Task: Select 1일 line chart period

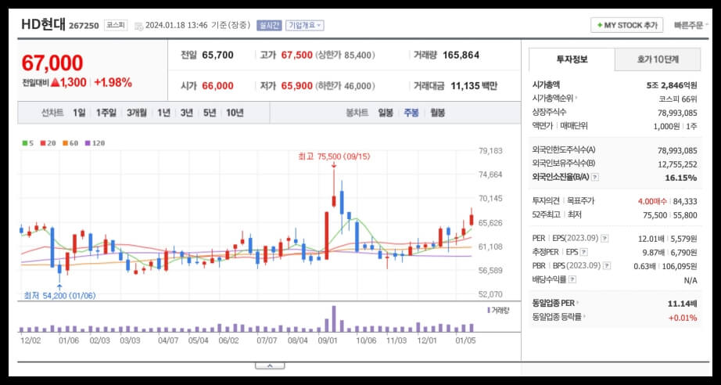Action: point(79,113)
